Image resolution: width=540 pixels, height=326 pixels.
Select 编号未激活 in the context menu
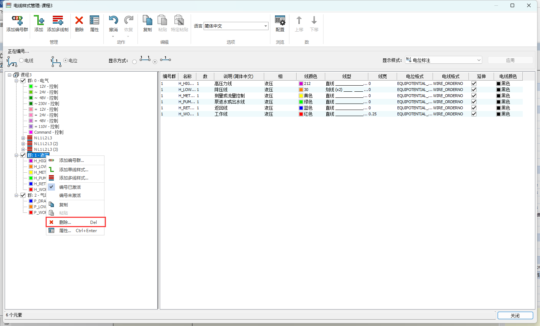coord(70,196)
